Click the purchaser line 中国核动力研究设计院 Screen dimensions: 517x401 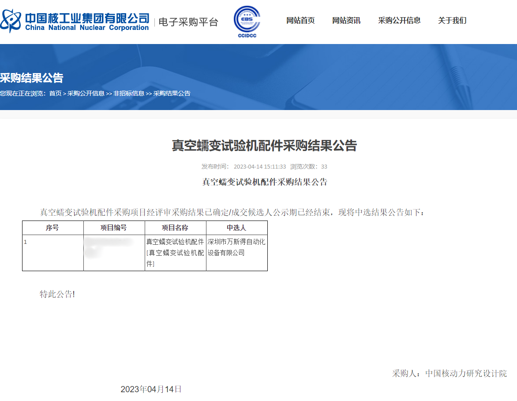pos(450,373)
